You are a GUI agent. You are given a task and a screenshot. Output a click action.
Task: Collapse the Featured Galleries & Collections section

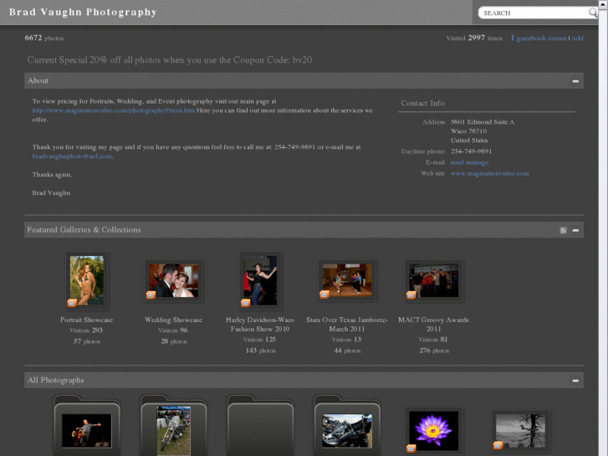(x=575, y=230)
